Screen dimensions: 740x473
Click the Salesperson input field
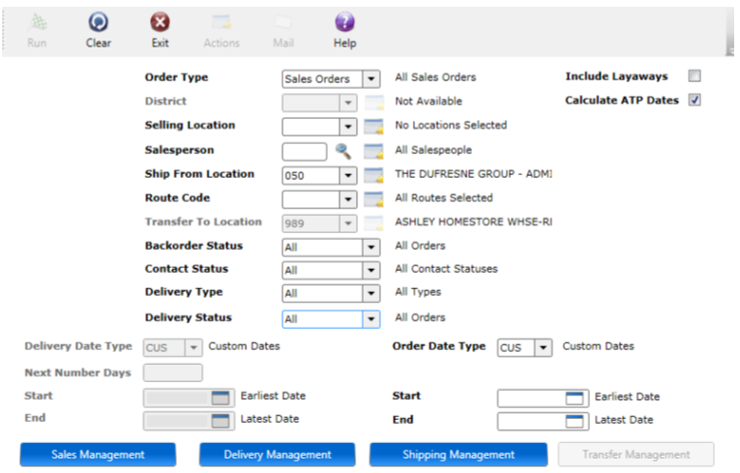[x=305, y=152]
